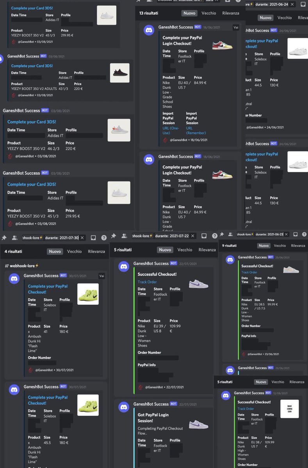Screen dimensions: 308x468
Task: Open member list icon beside 2021-07-30 search
Action: pos(15,238)
